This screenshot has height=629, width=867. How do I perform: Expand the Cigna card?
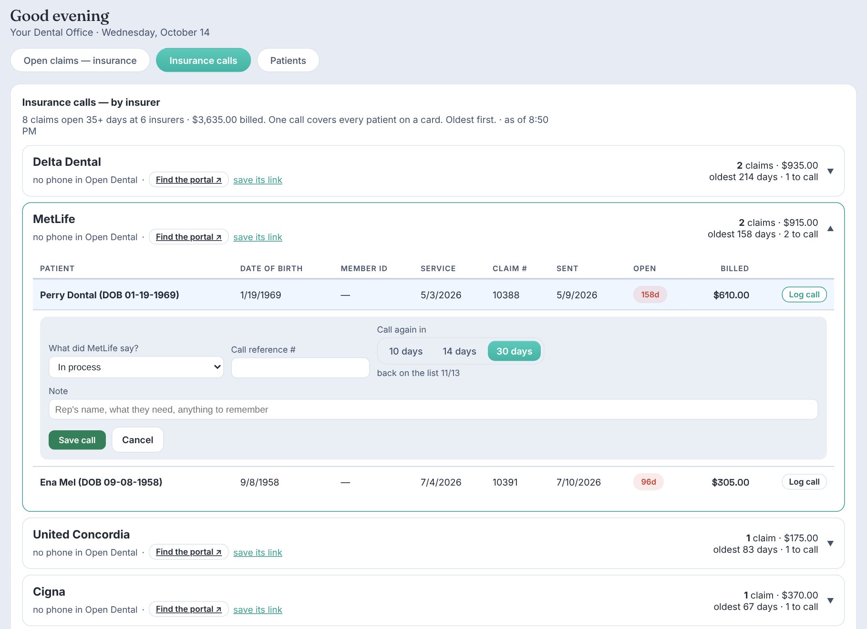(x=830, y=600)
